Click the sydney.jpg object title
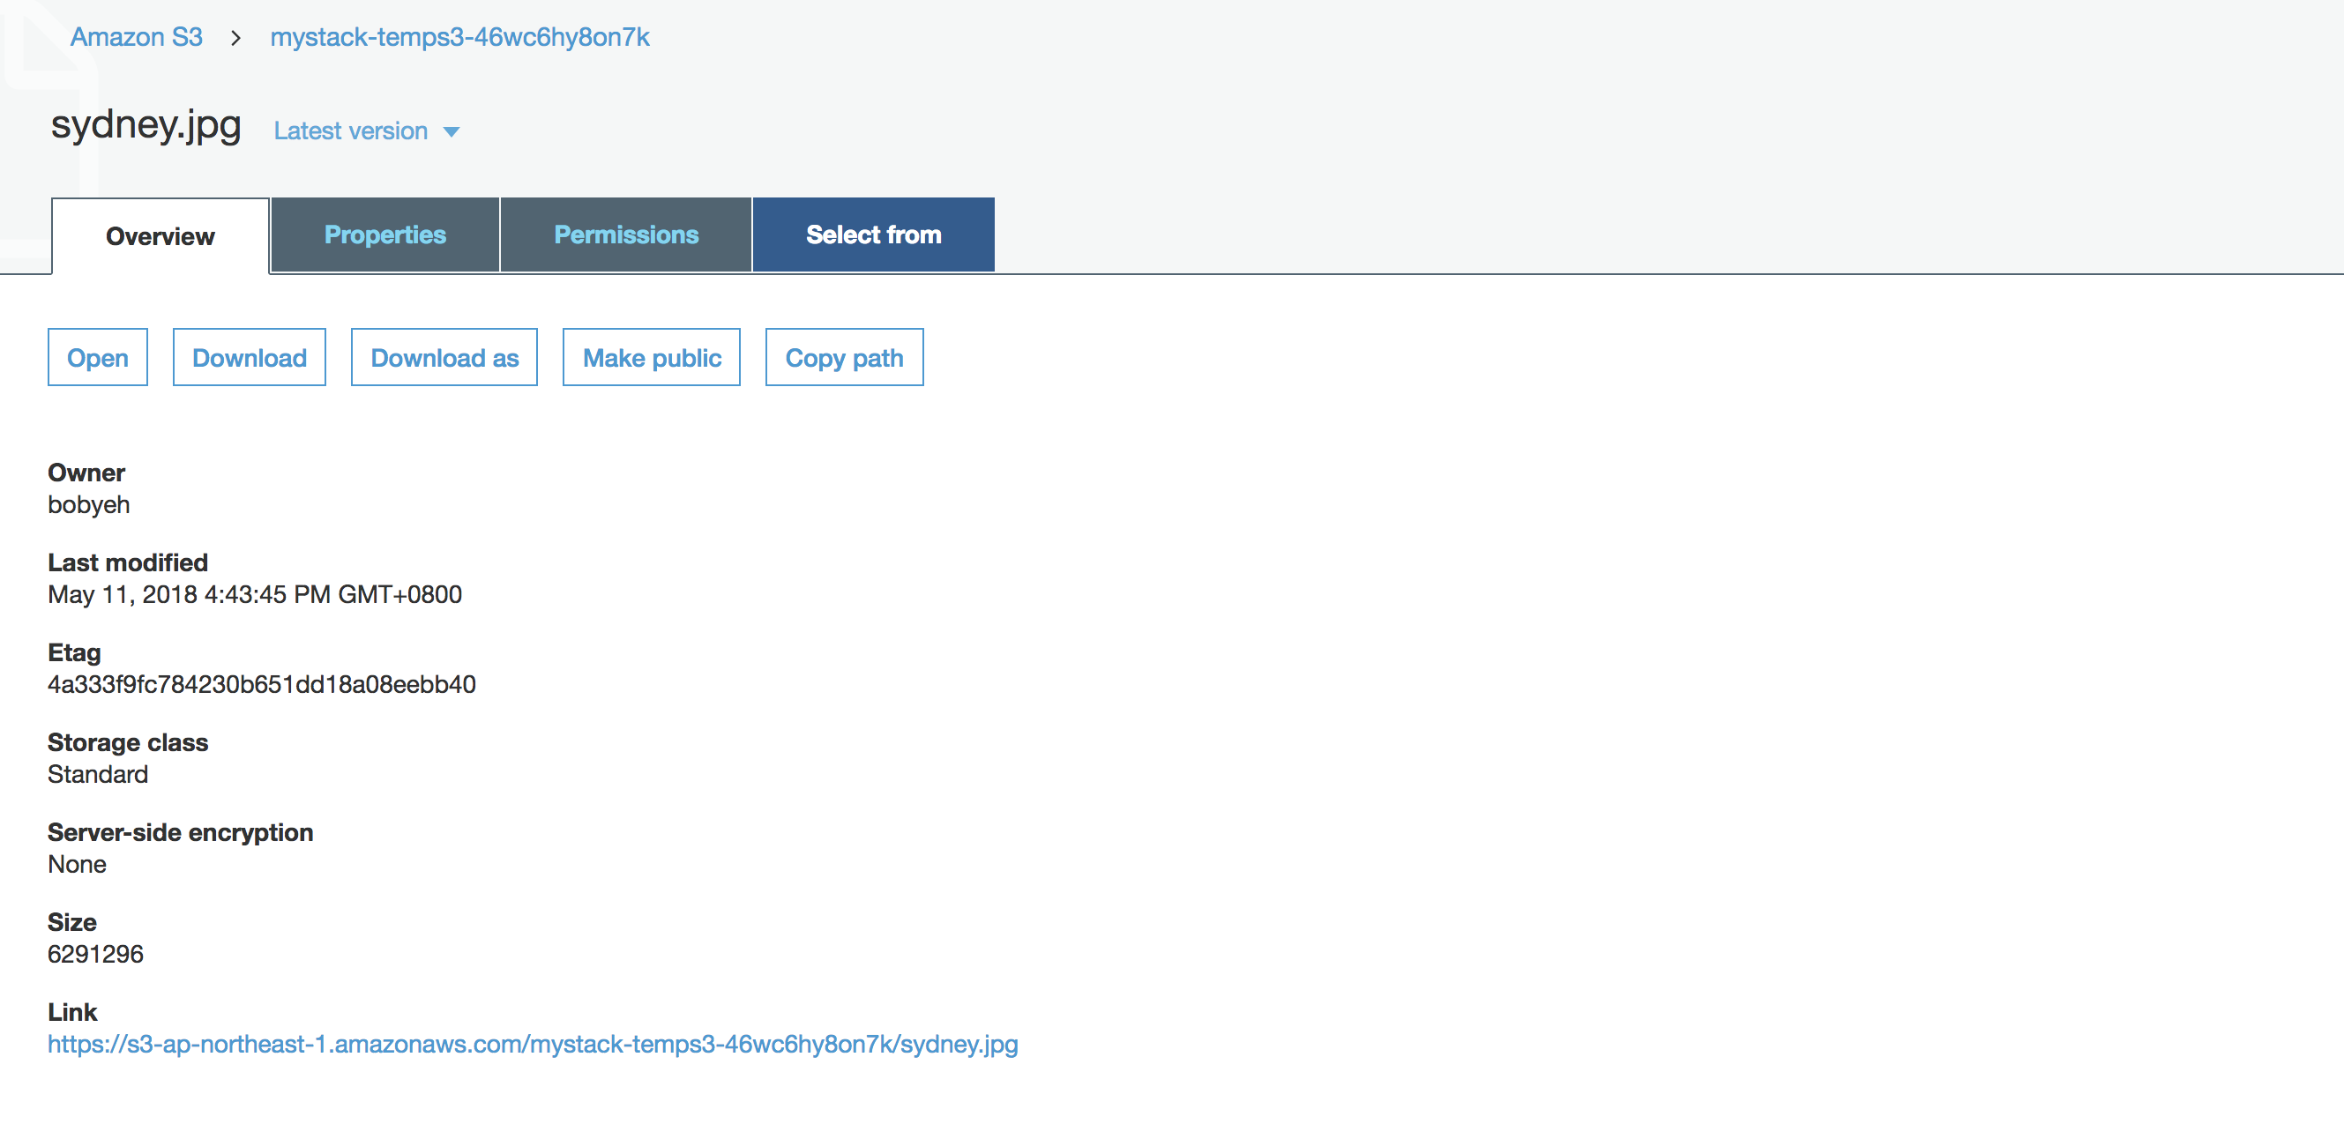This screenshot has height=1139, width=2344. pos(146,123)
